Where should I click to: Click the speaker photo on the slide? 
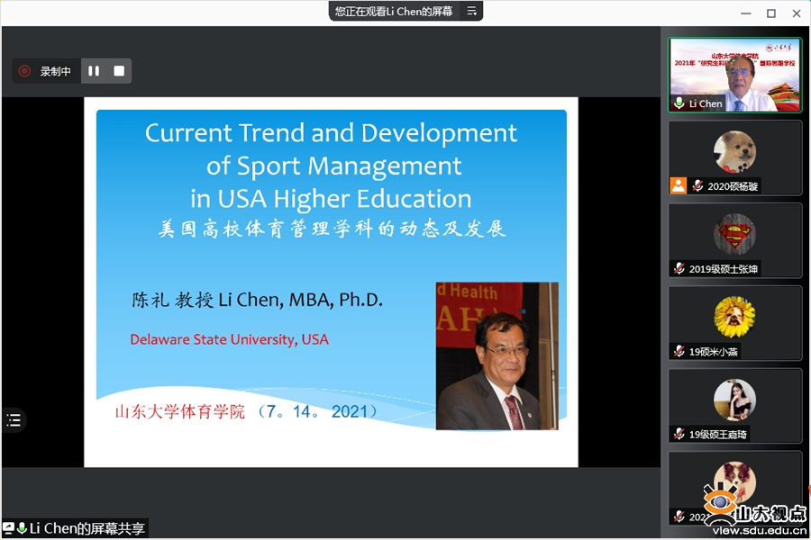pos(497,355)
